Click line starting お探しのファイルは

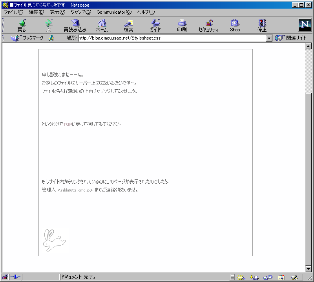tap(89, 83)
